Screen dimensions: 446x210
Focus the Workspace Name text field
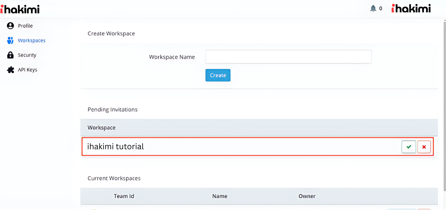288,57
